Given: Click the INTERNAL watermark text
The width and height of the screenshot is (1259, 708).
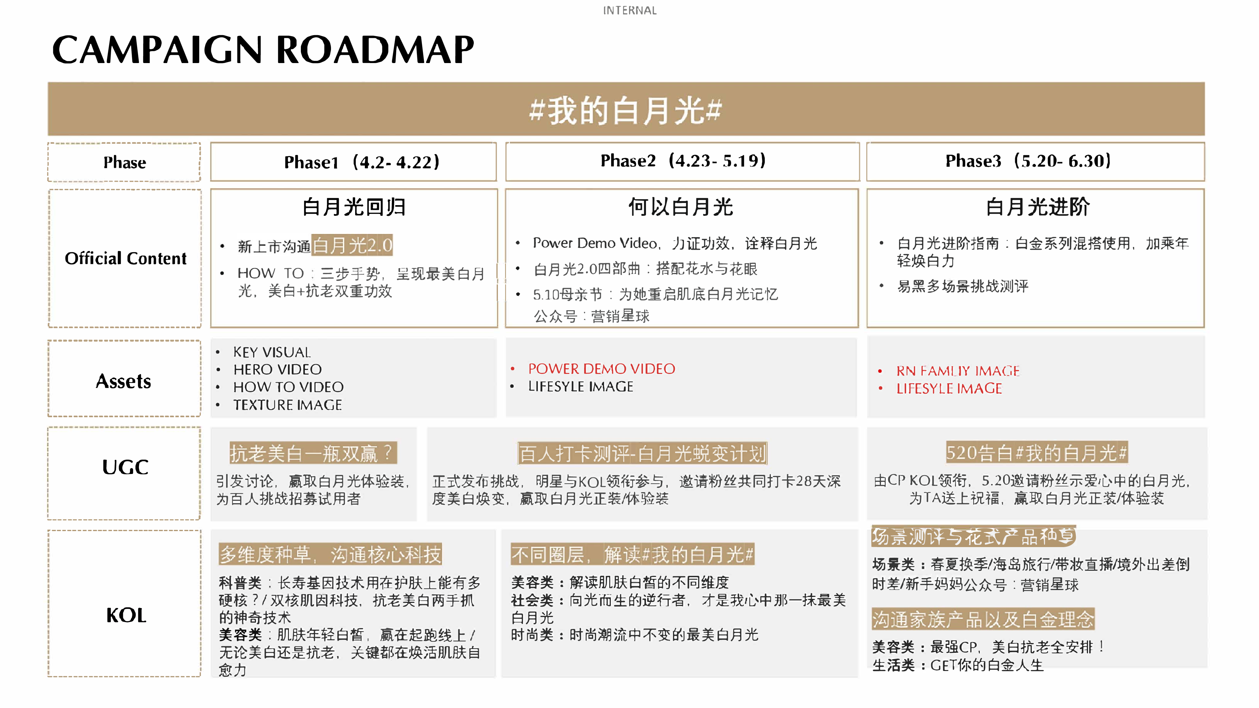Looking at the screenshot, I should [x=630, y=10].
